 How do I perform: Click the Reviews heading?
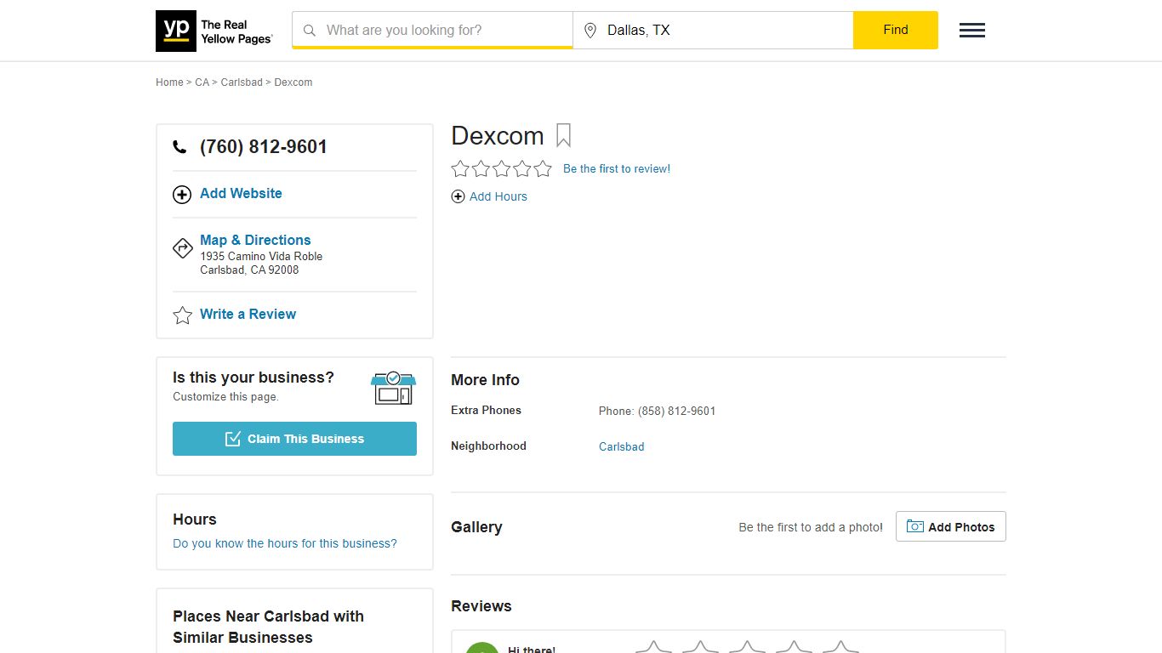481,606
